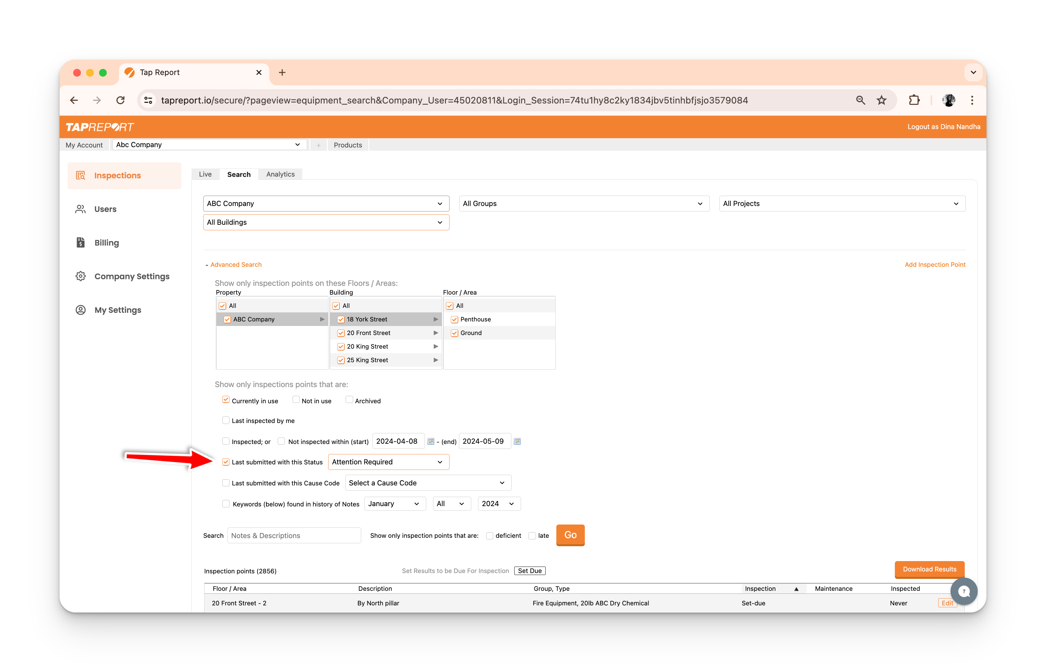Image resolution: width=1046 pixels, height=672 pixels.
Task: Open the Attention Required status dropdown
Action: 388,462
